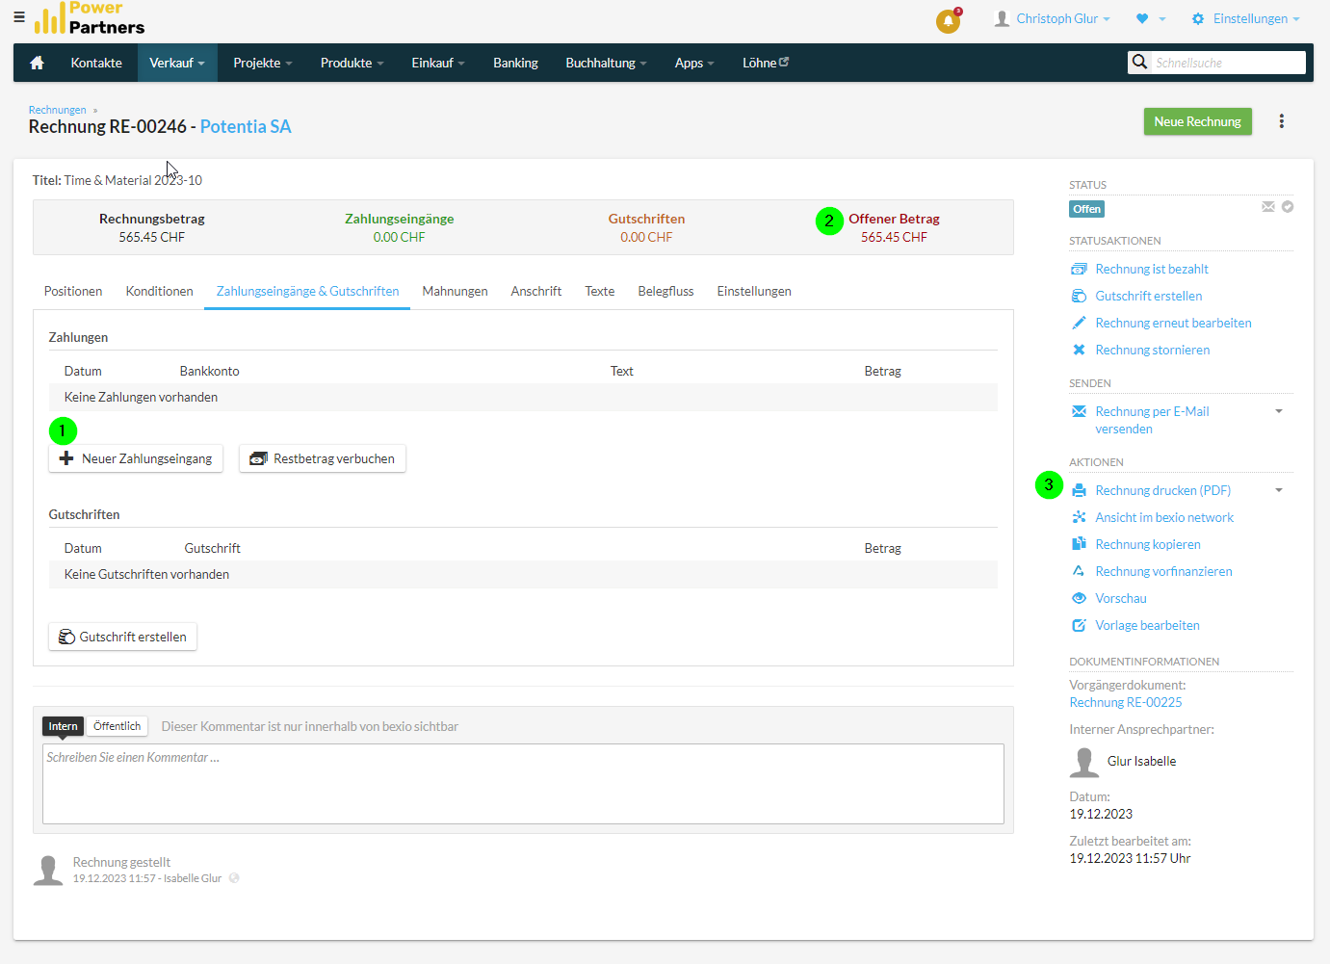Click the Offen status badge
The height and width of the screenshot is (964, 1330).
click(1087, 209)
